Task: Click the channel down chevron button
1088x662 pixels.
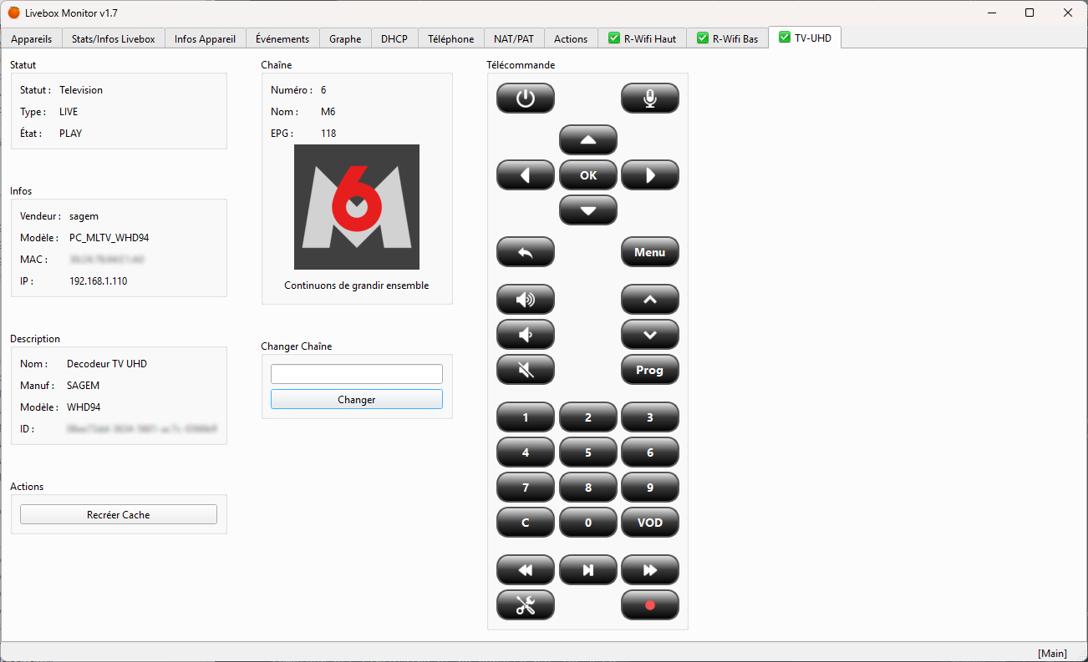Action: coord(650,335)
